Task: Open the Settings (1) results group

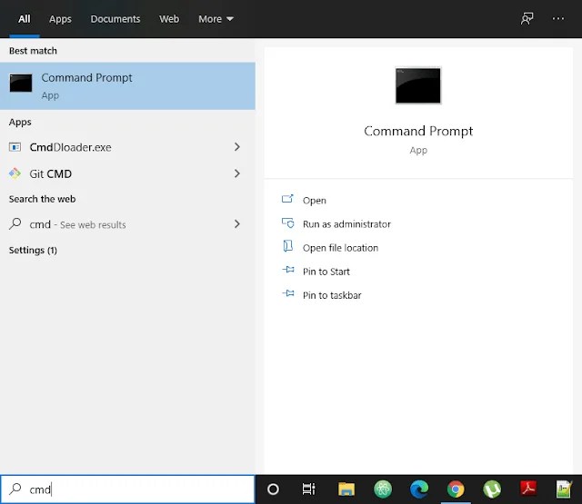Action: point(33,250)
